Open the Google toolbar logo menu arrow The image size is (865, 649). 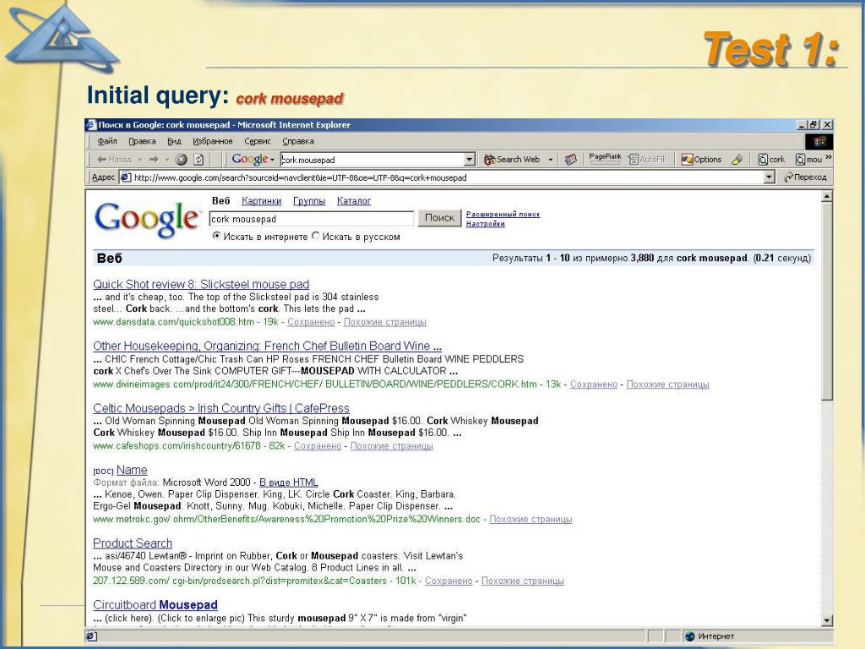coord(272,160)
